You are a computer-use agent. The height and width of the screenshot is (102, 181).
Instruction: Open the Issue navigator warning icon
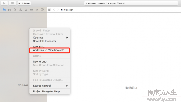(x=20, y=10)
